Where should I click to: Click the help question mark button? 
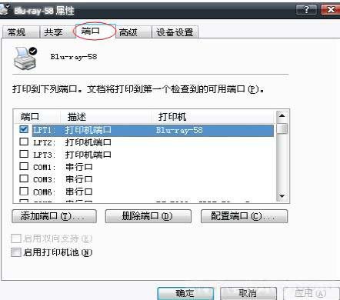pos(306,10)
